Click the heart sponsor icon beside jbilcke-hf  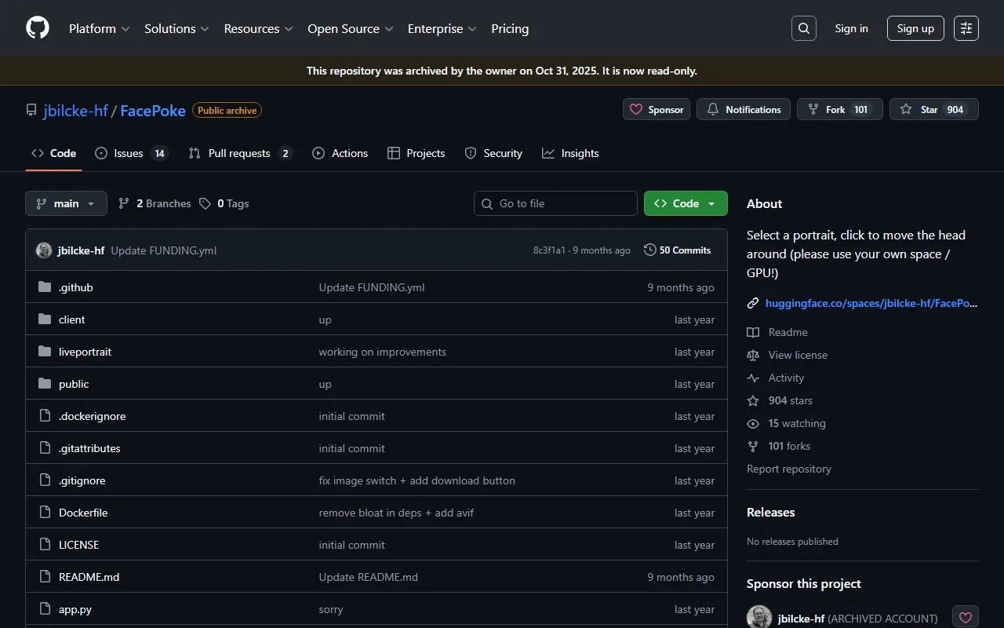point(966,618)
